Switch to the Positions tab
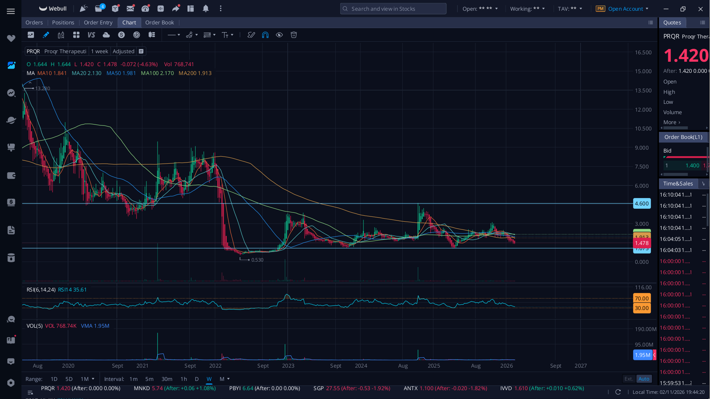This screenshot has width=710, height=399. click(x=63, y=23)
